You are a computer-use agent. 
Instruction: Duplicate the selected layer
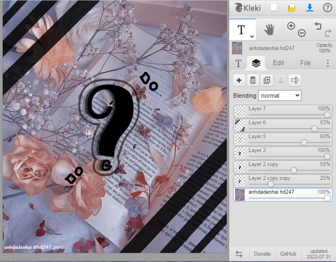click(x=267, y=80)
